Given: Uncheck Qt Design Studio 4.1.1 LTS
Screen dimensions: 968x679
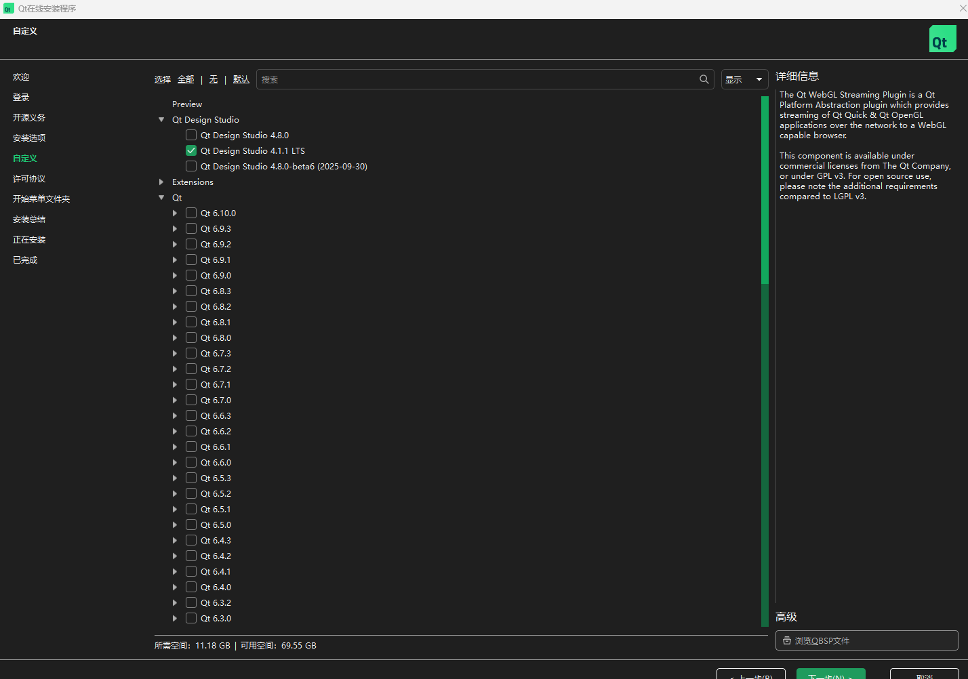Looking at the screenshot, I should pyautogui.click(x=191, y=150).
